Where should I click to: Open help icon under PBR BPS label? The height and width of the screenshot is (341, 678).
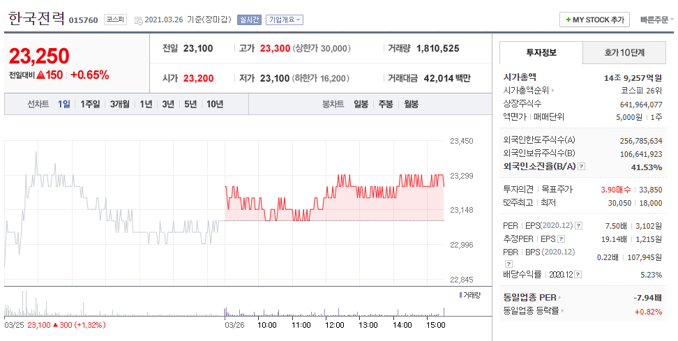point(508,264)
